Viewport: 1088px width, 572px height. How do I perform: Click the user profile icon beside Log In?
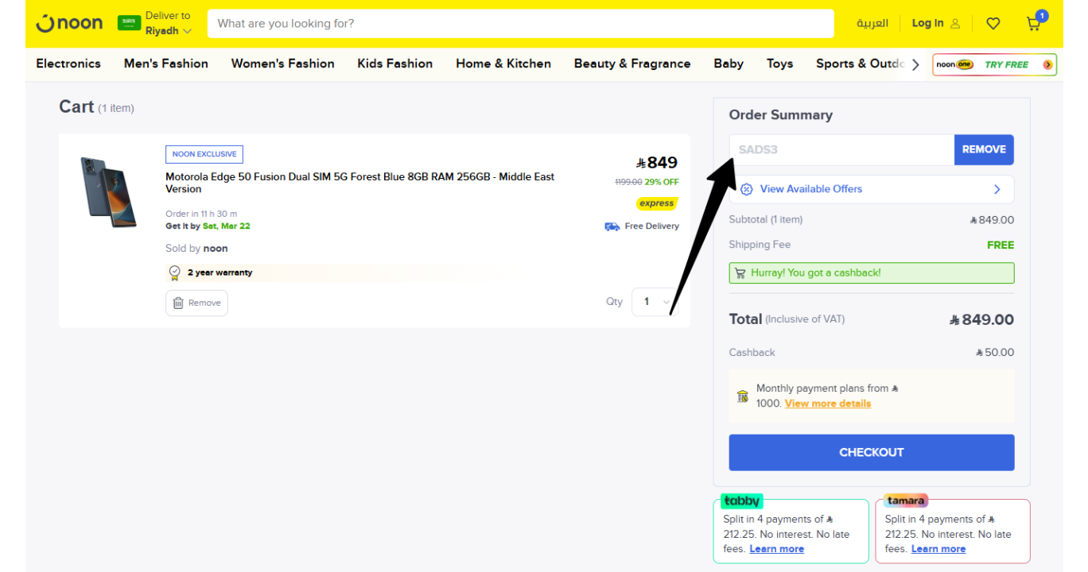(955, 24)
